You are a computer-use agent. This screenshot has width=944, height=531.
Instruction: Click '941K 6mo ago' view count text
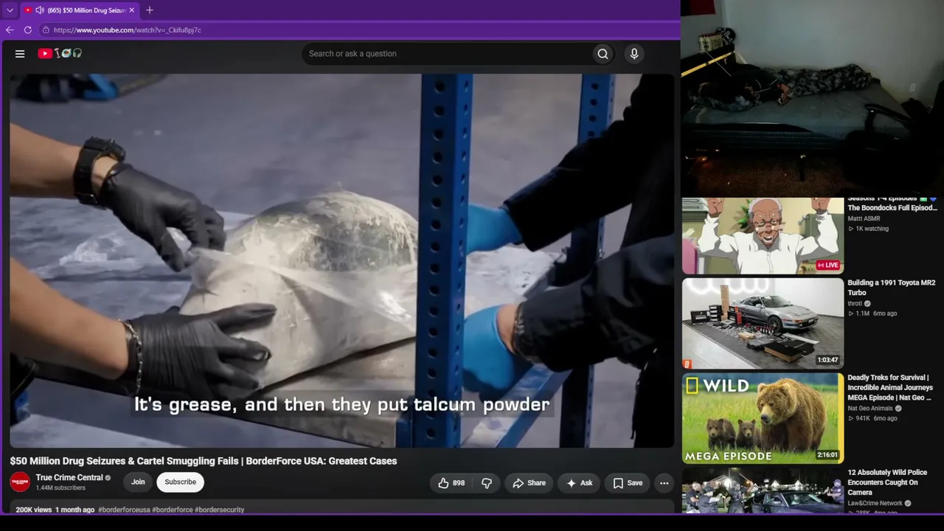pos(872,418)
